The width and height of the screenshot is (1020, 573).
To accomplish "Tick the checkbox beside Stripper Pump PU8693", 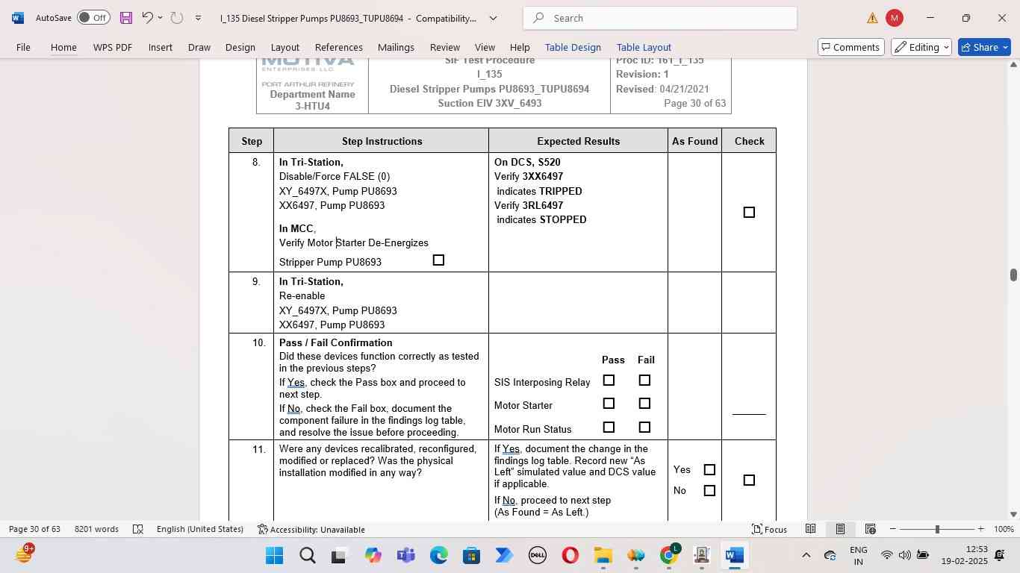I will (x=438, y=260).
